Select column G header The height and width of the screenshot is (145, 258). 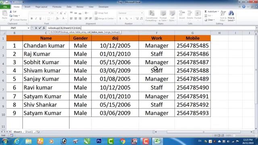tap(193, 33)
